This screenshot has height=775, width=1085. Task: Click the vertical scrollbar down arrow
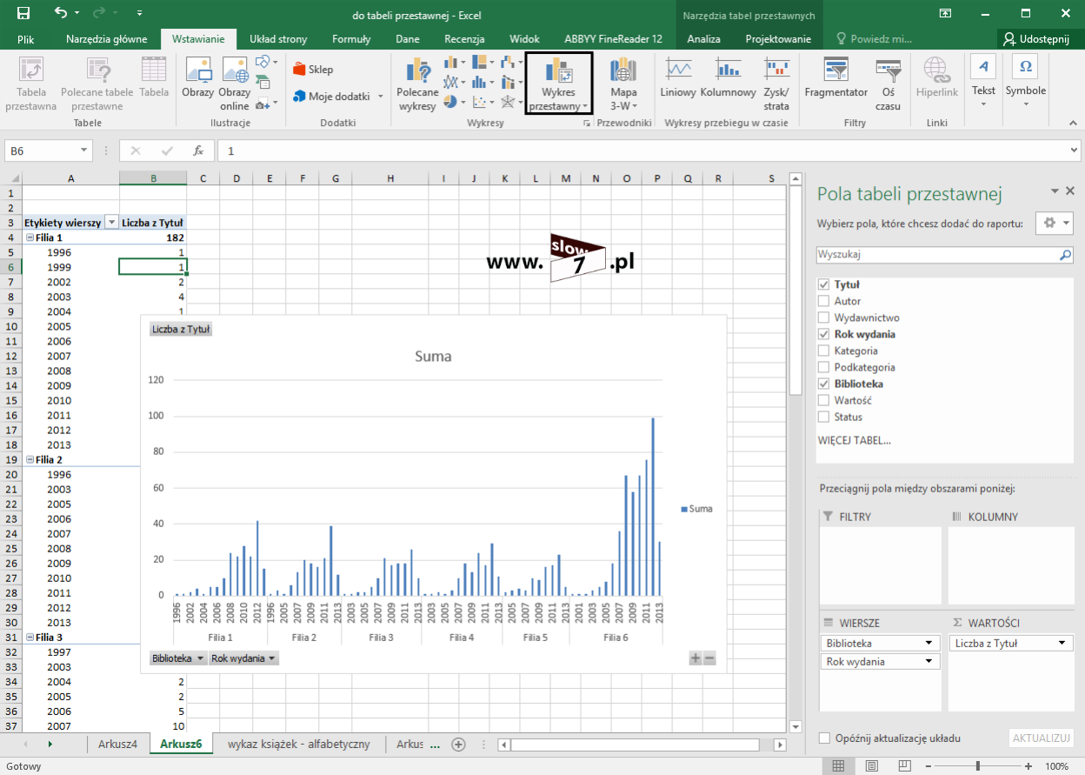point(795,726)
